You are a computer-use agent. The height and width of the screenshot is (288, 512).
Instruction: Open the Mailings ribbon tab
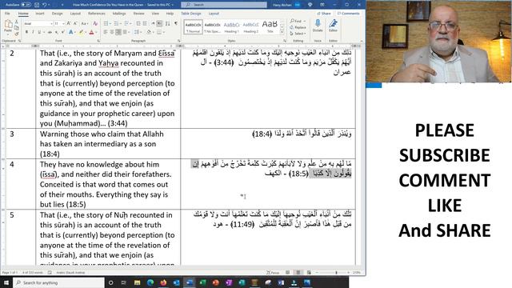(119, 14)
